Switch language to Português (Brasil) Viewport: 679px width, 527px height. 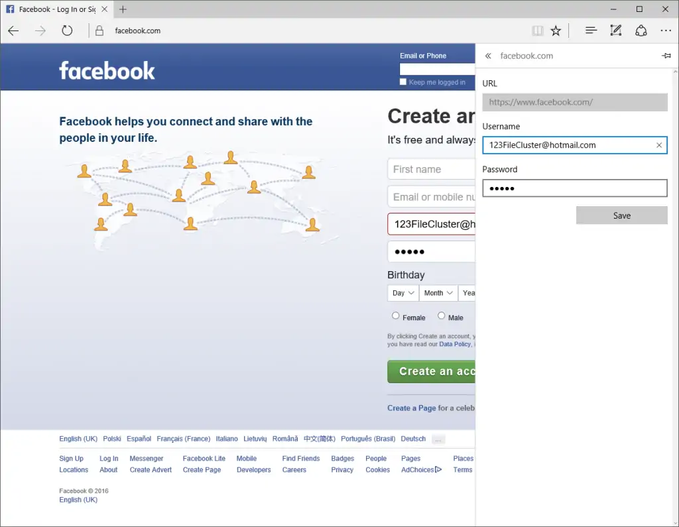pos(368,439)
